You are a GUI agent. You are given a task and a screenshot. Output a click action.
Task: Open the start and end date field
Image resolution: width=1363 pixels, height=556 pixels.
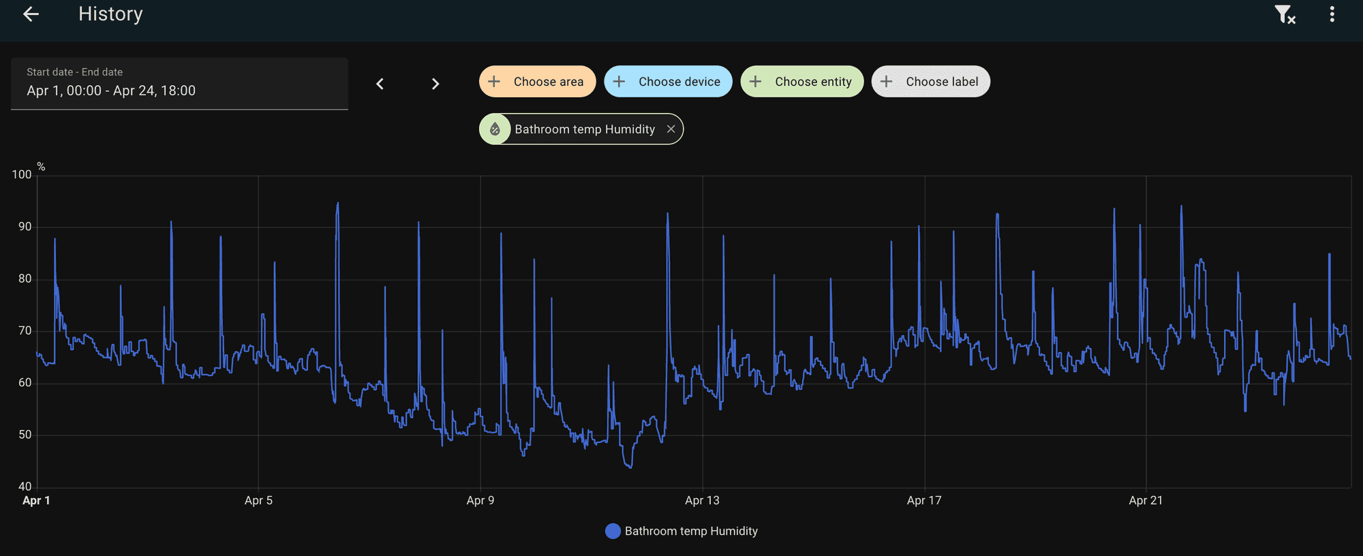tap(179, 84)
